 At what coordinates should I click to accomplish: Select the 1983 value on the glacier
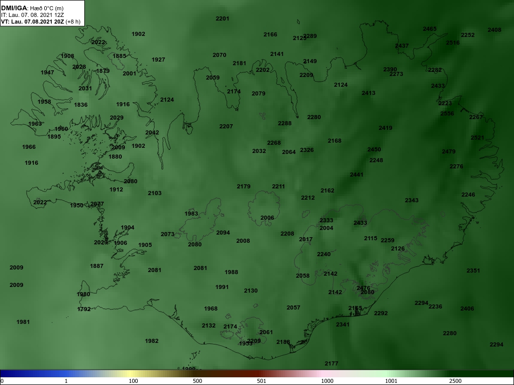point(191,214)
